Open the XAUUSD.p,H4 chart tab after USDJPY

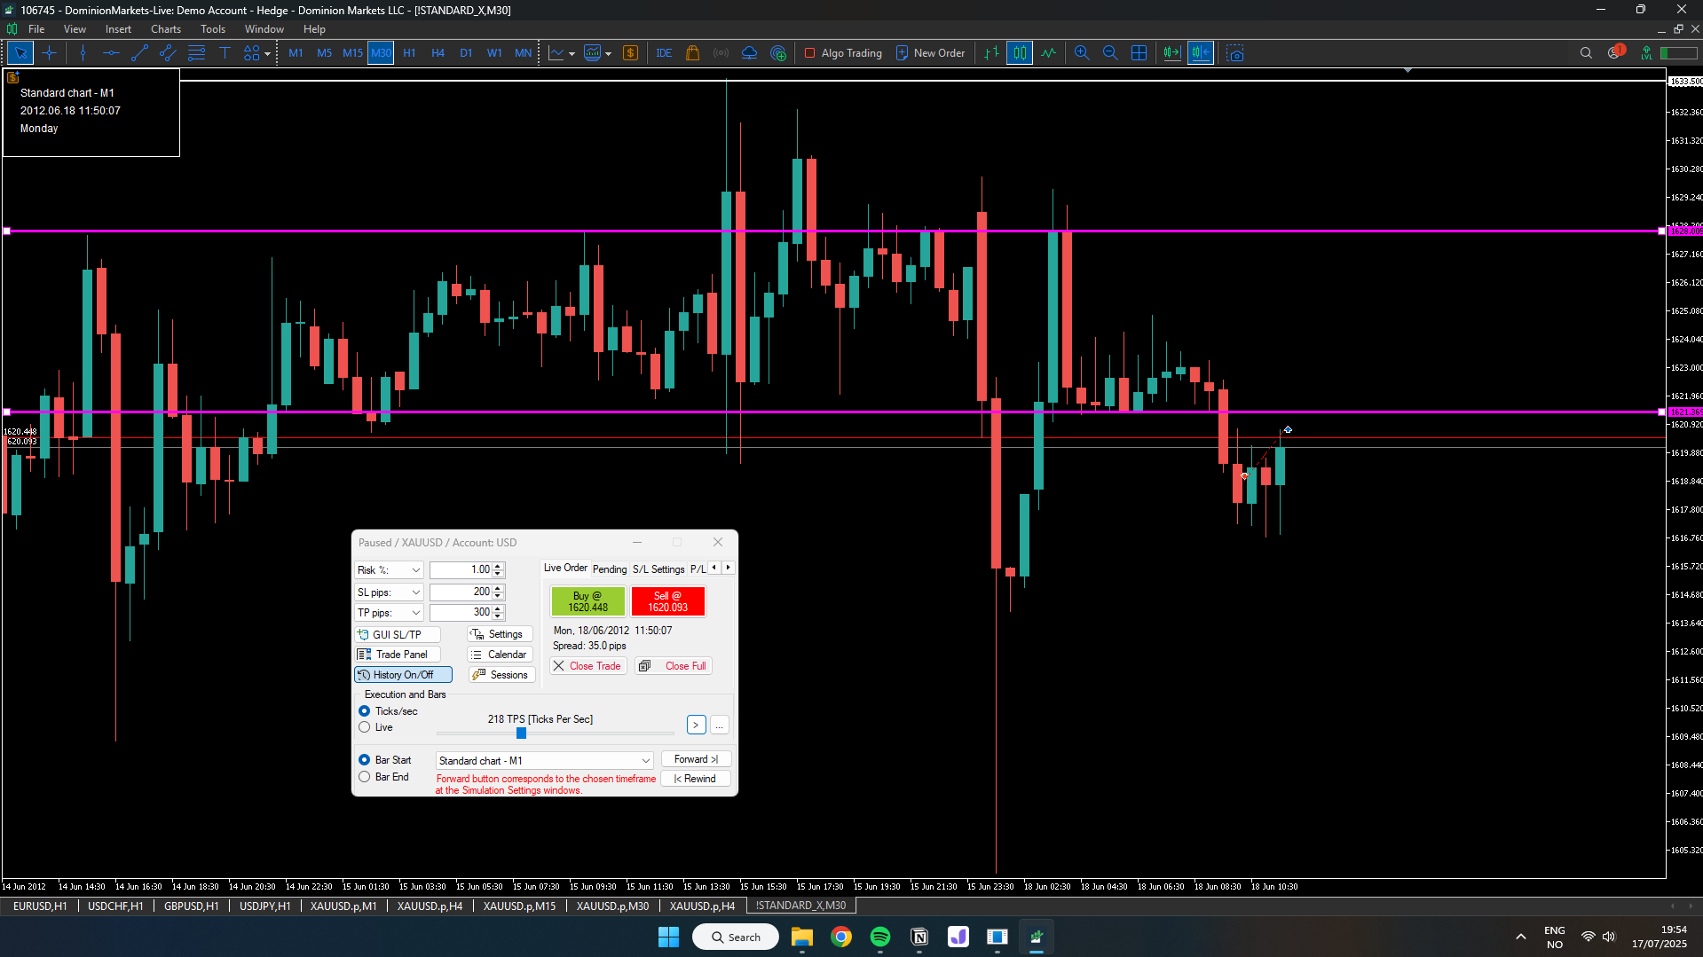tap(430, 906)
